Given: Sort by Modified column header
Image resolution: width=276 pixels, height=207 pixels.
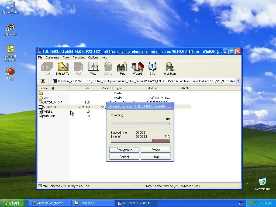Looking at the screenshot, I should [158, 88].
